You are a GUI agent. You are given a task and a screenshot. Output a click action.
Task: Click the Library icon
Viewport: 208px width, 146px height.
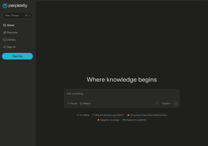click(4, 40)
